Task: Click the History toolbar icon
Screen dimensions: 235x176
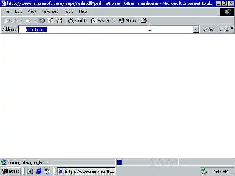Action: click(x=144, y=21)
